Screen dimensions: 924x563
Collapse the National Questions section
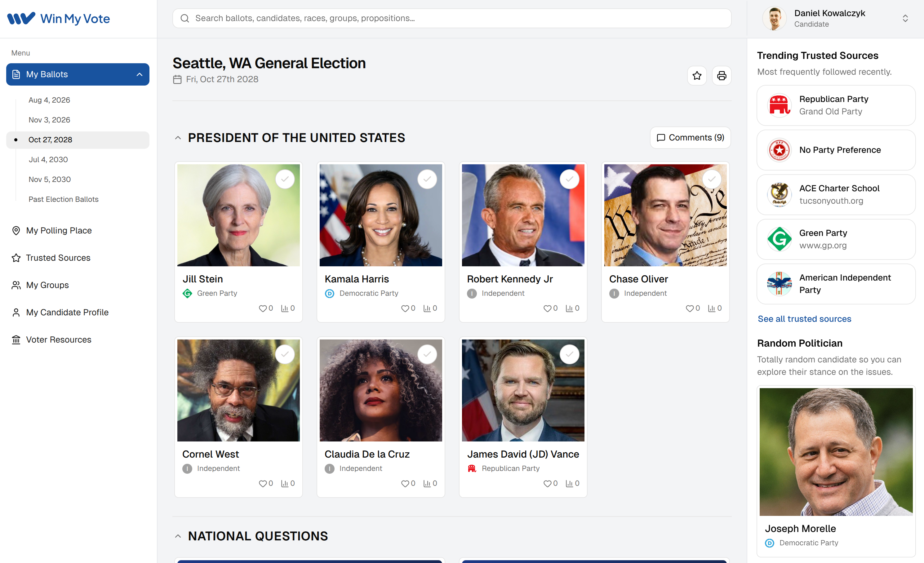(178, 536)
